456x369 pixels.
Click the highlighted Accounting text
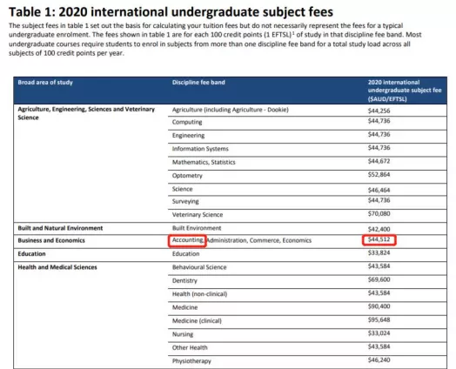click(188, 240)
